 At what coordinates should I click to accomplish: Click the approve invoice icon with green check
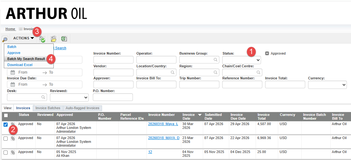(x=42, y=39)
